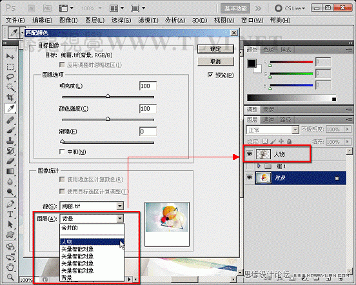Select the Blur tool
The height and width of the screenshot is (285, 356).
pyautogui.click(x=10, y=182)
